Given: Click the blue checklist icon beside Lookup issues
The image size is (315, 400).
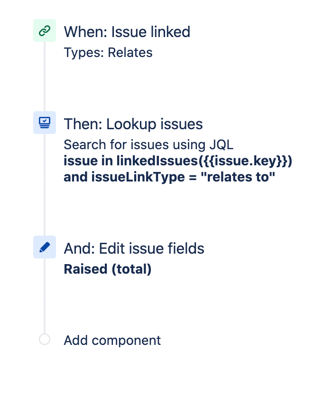Looking at the screenshot, I should coord(44,123).
